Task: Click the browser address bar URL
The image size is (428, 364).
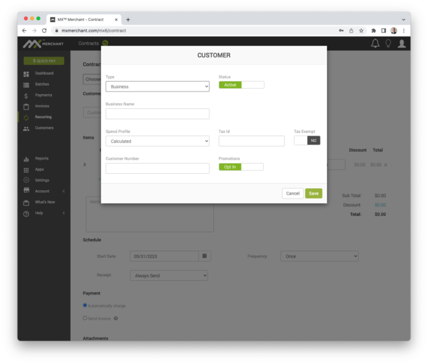Action: point(93,30)
